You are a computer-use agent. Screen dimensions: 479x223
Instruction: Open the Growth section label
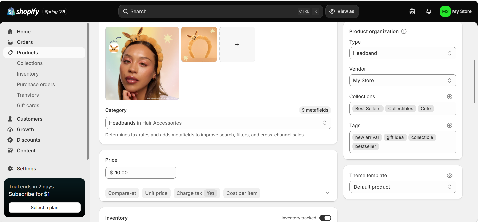tap(25, 129)
